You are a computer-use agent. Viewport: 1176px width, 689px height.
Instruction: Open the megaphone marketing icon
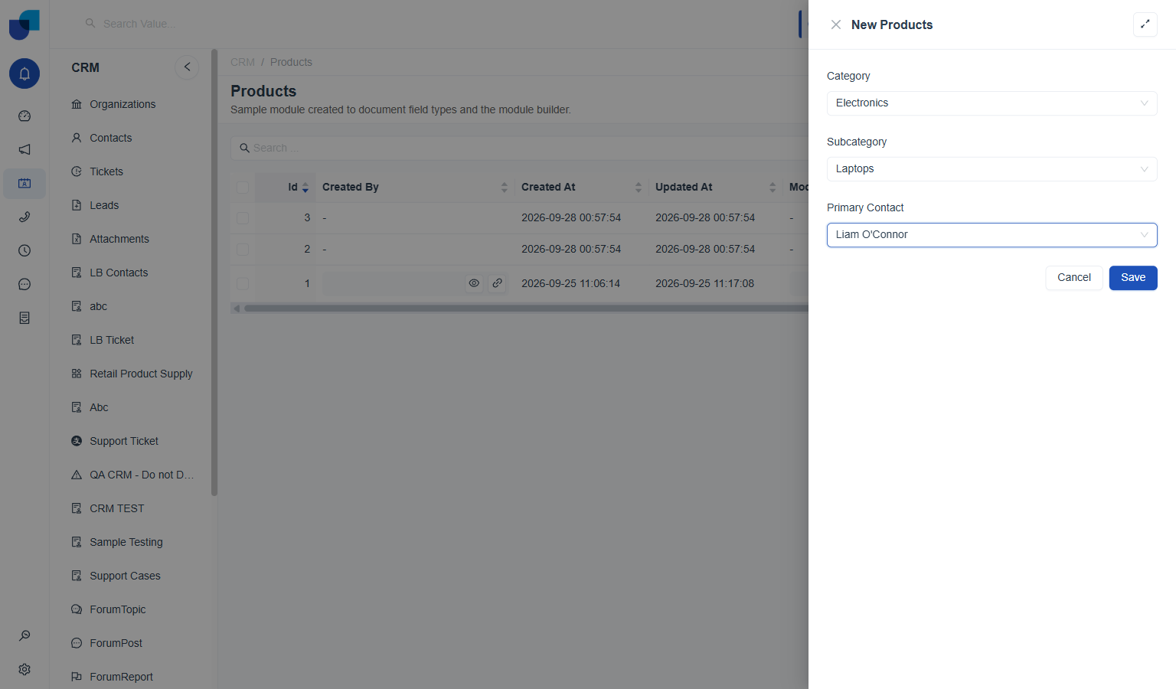[24, 150]
